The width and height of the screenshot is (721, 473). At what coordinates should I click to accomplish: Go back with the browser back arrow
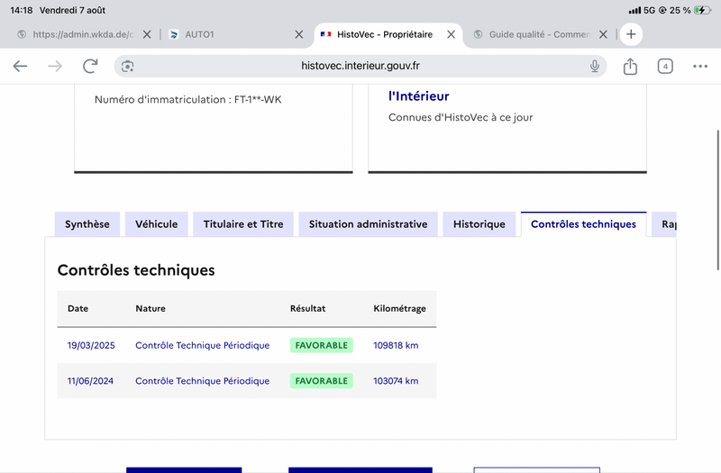(x=20, y=66)
